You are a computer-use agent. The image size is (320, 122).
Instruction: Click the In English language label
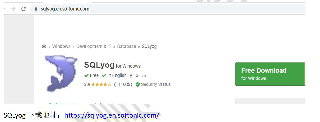click(114, 75)
